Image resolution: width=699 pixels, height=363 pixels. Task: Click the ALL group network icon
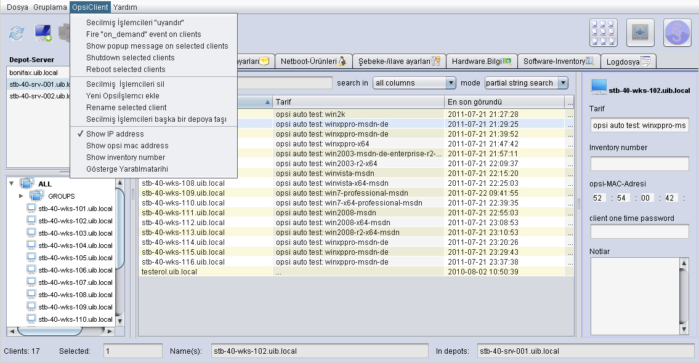(x=27, y=184)
